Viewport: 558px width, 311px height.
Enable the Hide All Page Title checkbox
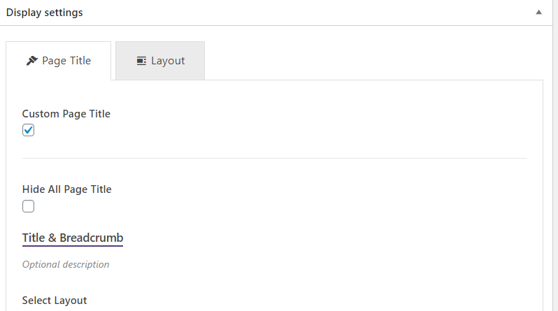click(x=28, y=206)
